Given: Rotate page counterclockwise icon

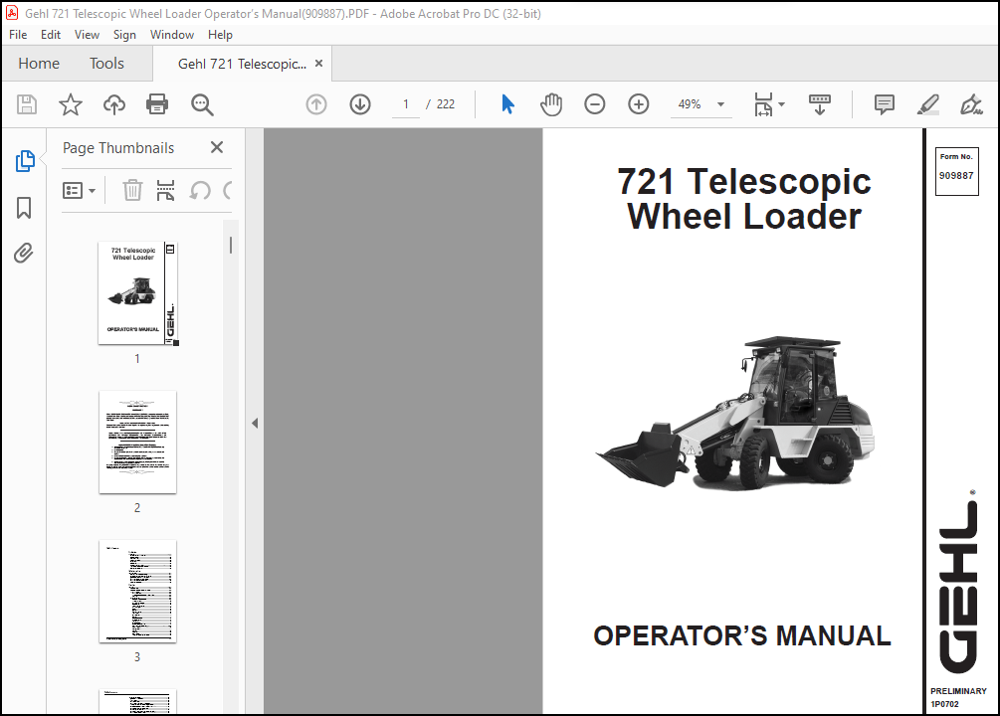Looking at the screenshot, I should 200,190.
